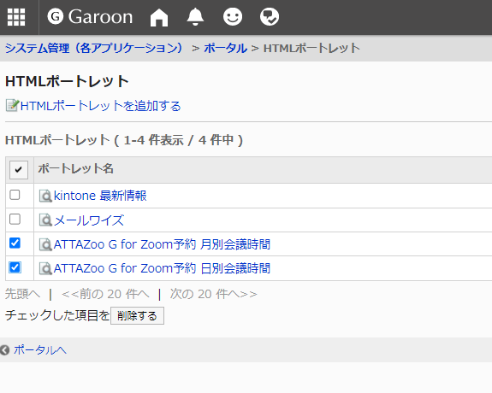This screenshot has height=393, width=492.
Task: Open kintone 最新情報 portlet link
Action: (x=100, y=196)
